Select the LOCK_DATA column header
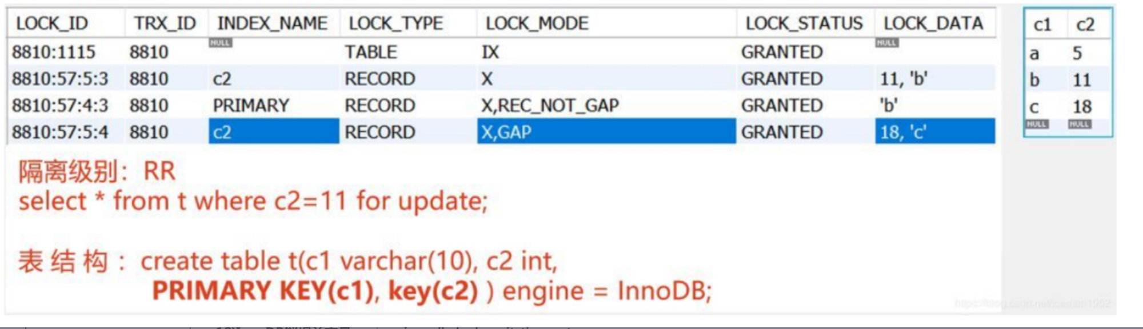Image resolution: width=1143 pixels, height=329 pixels. [933, 23]
